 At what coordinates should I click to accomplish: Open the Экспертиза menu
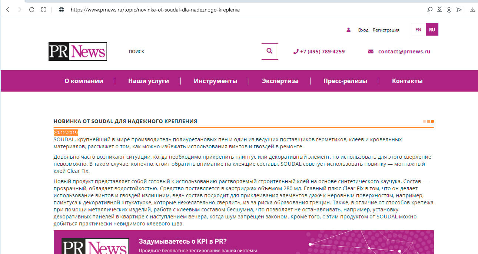[280, 81]
